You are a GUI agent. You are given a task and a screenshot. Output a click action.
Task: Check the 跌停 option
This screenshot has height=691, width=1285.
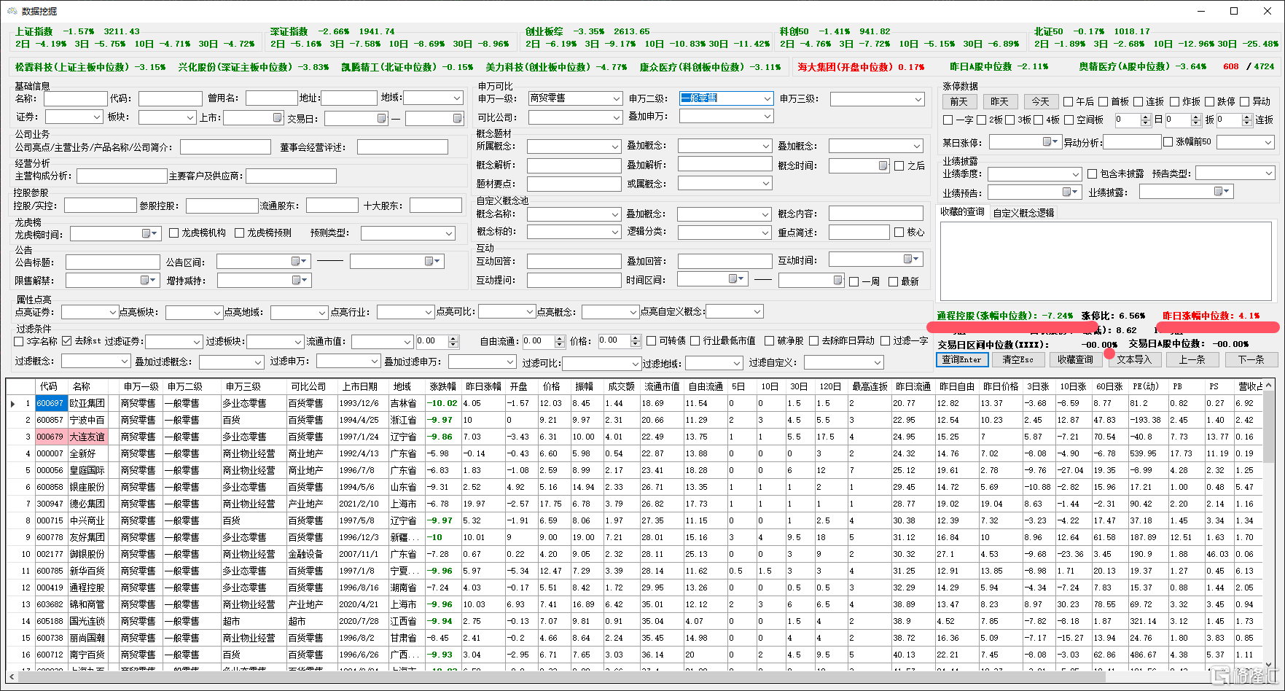tap(1210, 102)
